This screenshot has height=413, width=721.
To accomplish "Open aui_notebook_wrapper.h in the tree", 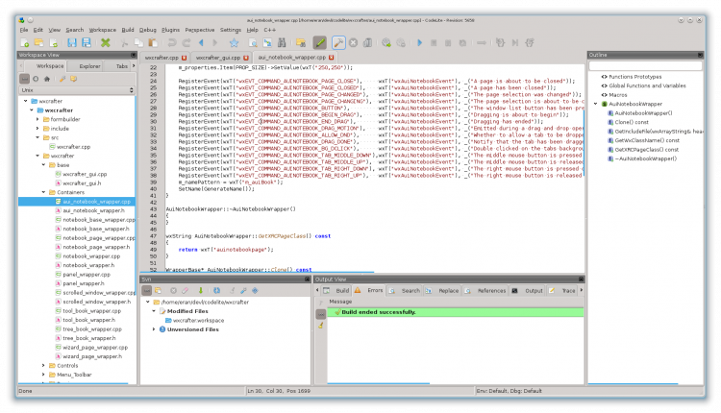I will 93,210.
